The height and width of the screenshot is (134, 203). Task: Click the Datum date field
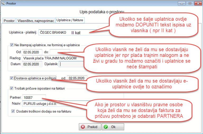pyautogui.click(x=32, y=64)
